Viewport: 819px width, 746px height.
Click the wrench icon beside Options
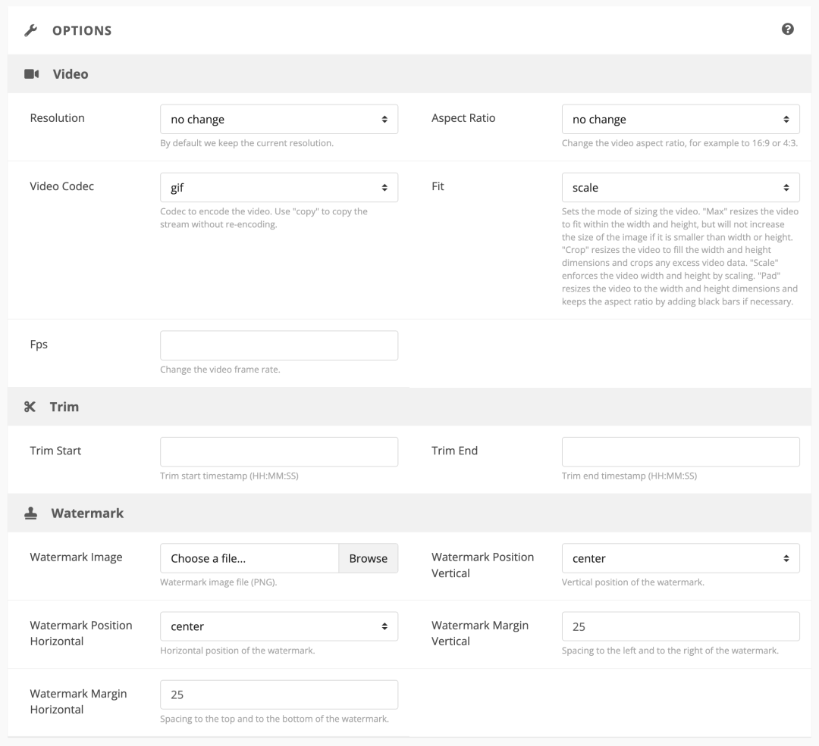pyautogui.click(x=30, y=31)
